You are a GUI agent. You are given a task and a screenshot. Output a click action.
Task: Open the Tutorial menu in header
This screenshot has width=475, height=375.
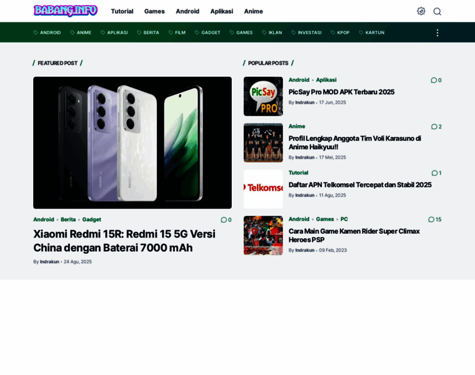(122, 11)
